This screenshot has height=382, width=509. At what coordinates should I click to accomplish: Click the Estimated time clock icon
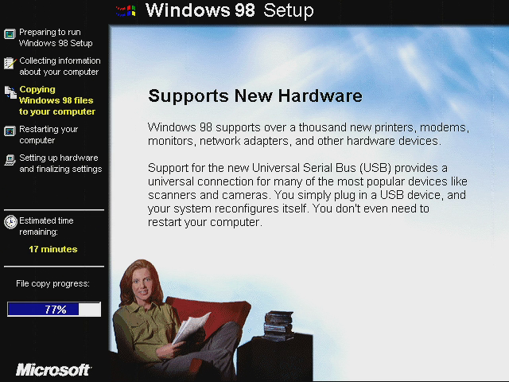[10, 222]
